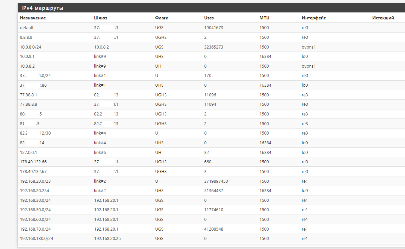
Task: Click the "IPv4 маршруты" panel heading
Action: tap(42, 8)
